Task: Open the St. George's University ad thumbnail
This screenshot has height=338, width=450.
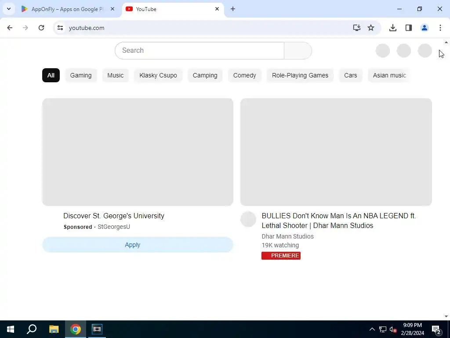Action: (x=138, y=152)
